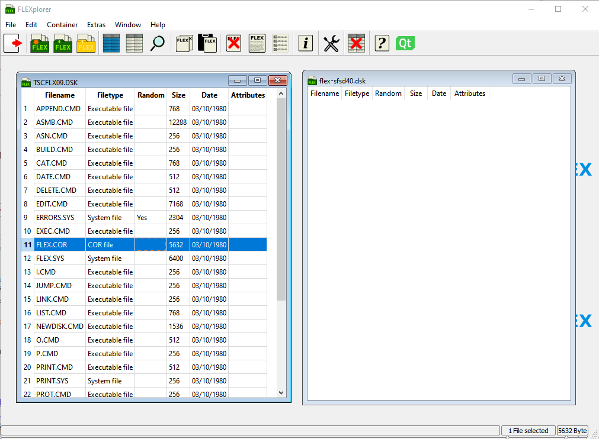Click the Close container table red X icon
This screenshot has height=439, width=599.
click(357, 43)
